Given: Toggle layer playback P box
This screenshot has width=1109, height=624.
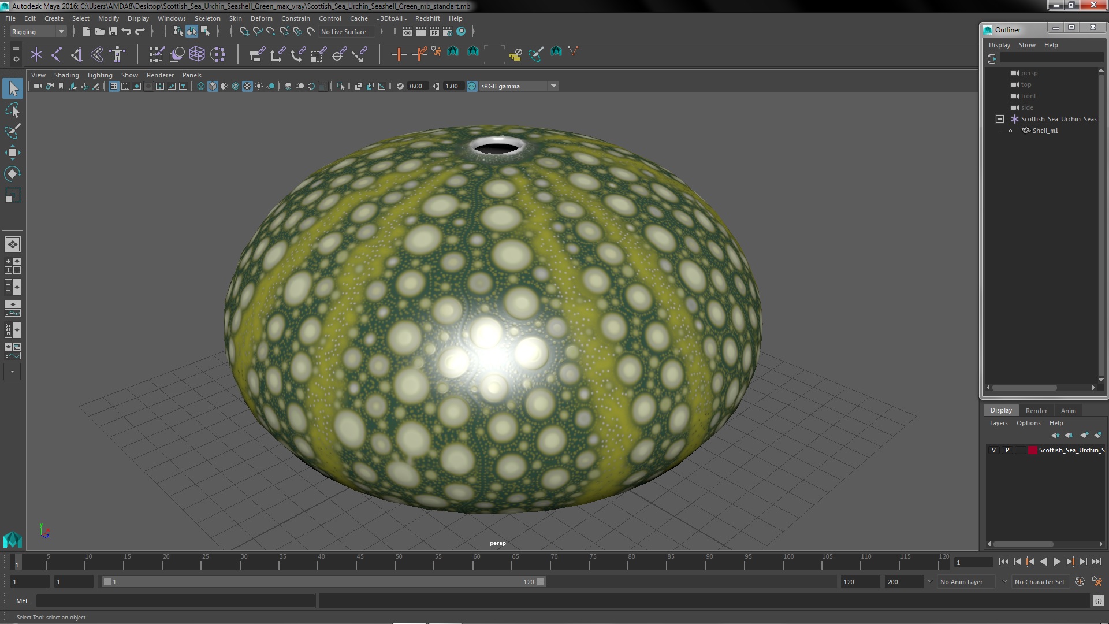Looking at the screenshot, I should click(x=1007, y=450).
